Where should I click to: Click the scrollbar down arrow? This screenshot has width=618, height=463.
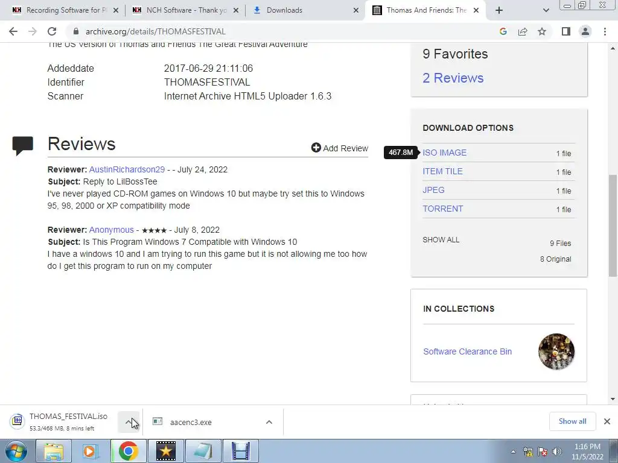(x=613, y=399)
